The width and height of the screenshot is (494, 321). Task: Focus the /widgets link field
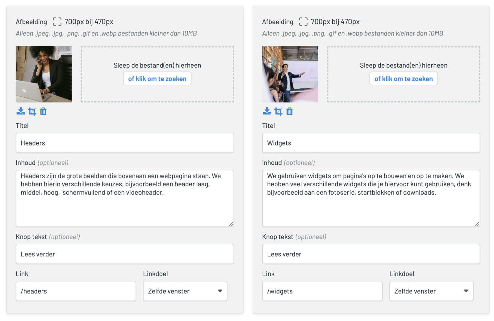pos(322,291)
